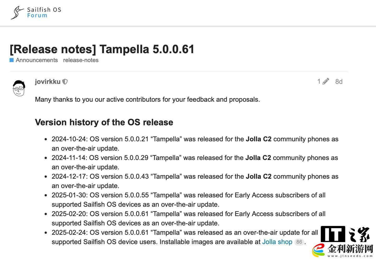Click the Sailfish OS bird logo
376x259 pixels.
[17, 13]
